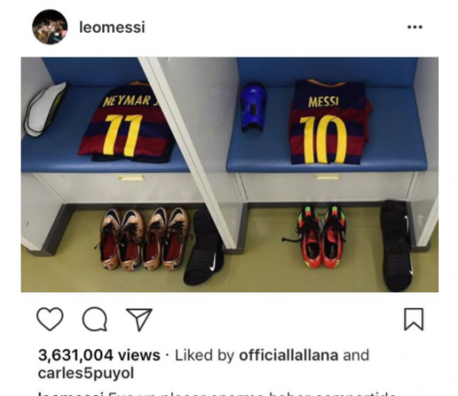Open comments via the speech bubble icon

[x=94, y=319]
